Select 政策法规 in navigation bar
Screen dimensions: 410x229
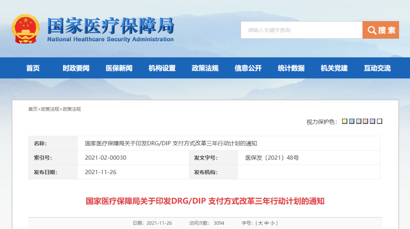tap(205, 68)
